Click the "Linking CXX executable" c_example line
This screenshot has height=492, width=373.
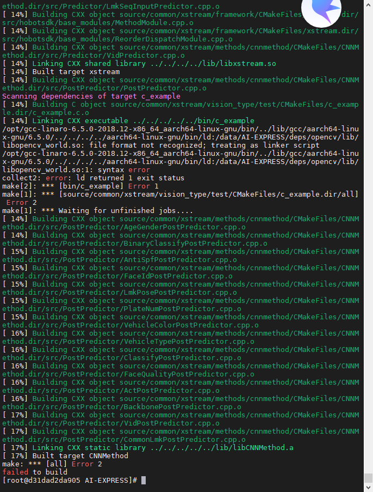[136, 120]
